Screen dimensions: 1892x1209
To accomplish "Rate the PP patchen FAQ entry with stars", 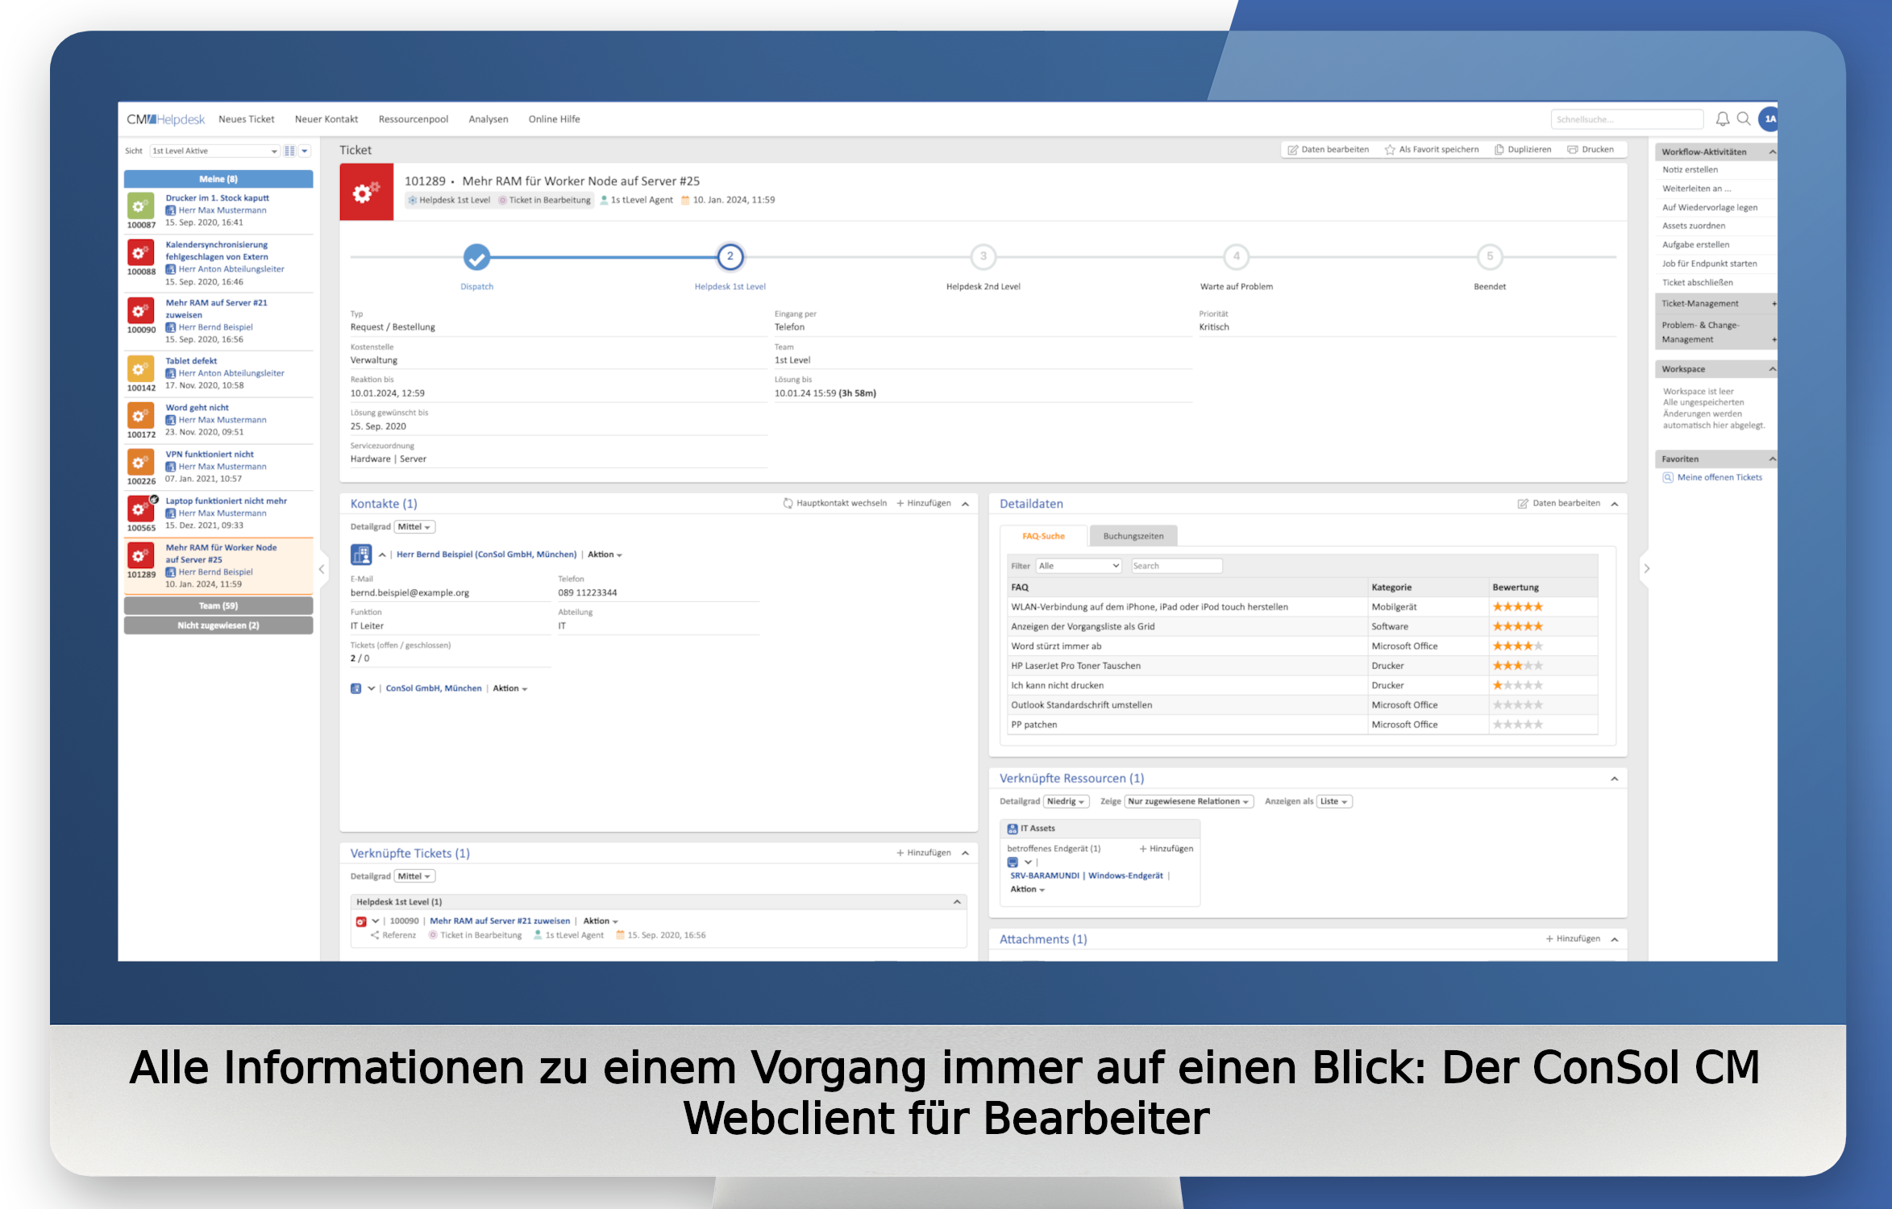I will (1518, 724).
